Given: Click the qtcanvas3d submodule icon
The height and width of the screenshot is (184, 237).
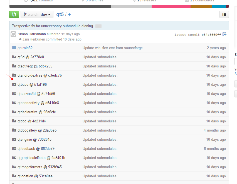Looking at the screenshot, I should [14, 94].
